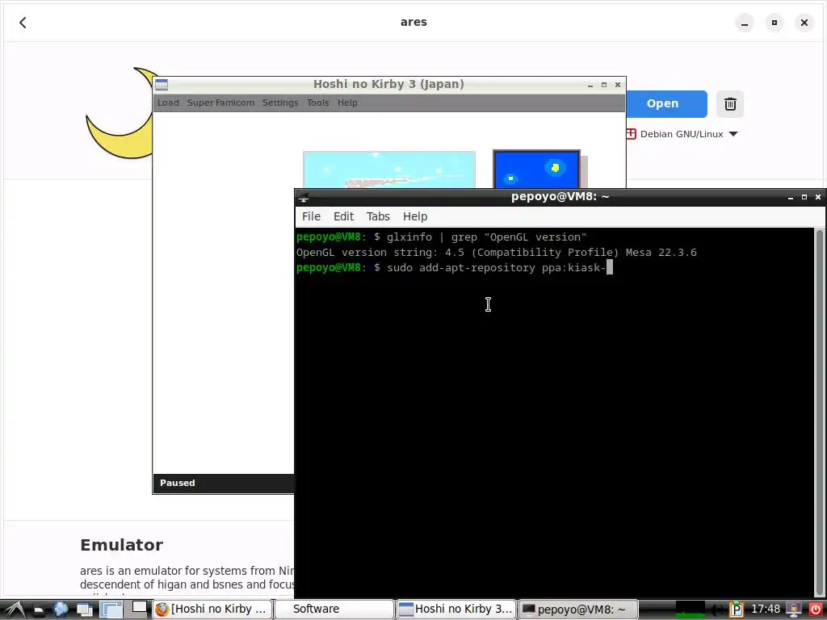Viewport: 827px width, 620px height.
Task: Open the terminal's File menu
Action: 311,216
